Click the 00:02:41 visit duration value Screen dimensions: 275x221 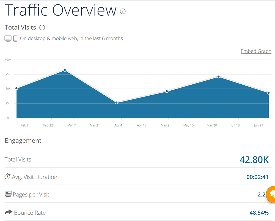257,177
